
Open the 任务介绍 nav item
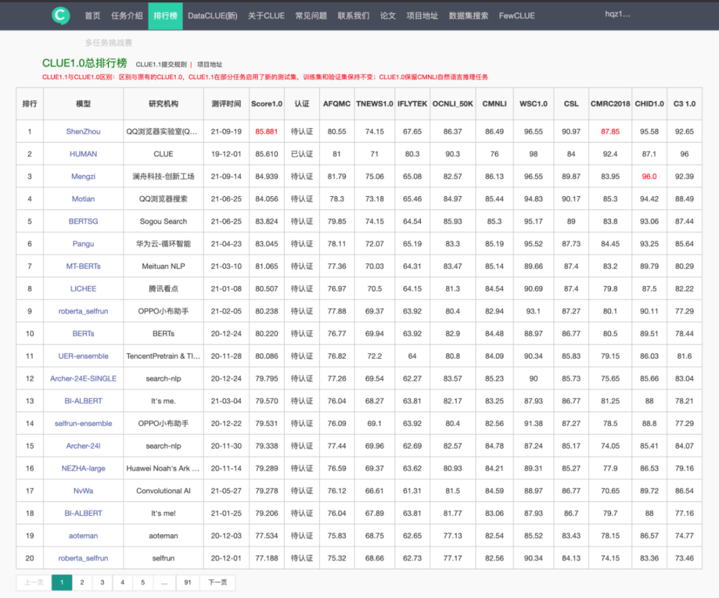(x=126, y=16)
